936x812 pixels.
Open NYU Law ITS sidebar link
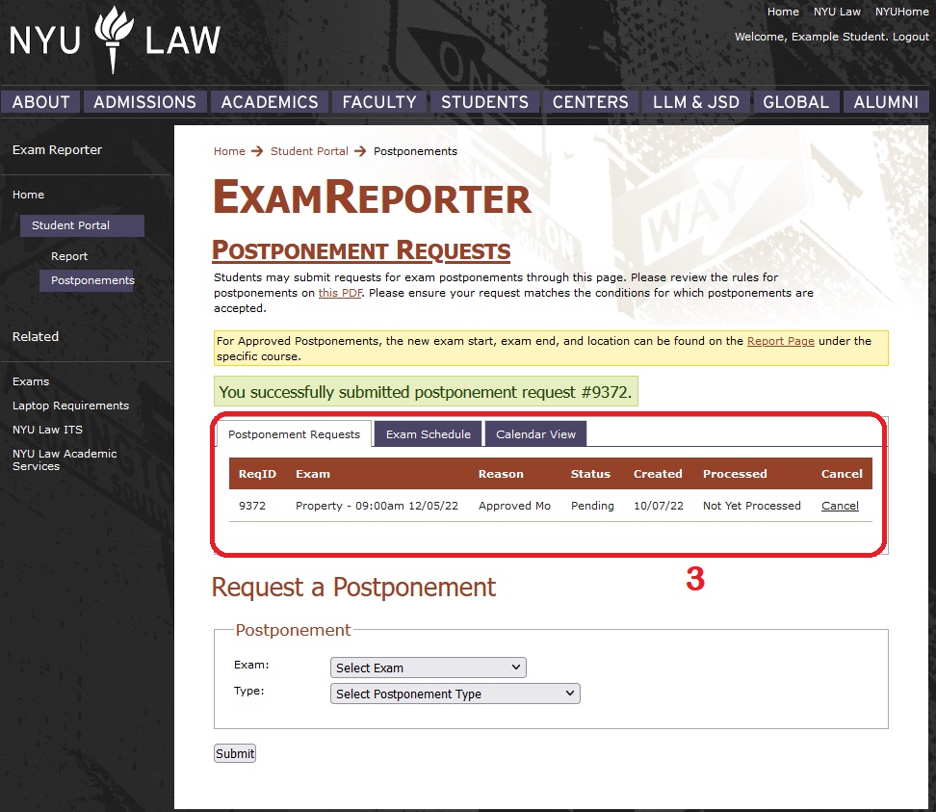(x=47, y=430)
